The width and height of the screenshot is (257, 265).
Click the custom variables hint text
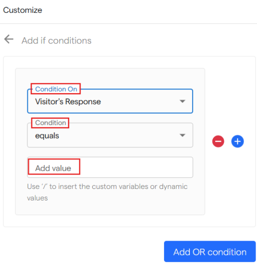[107, 192]
